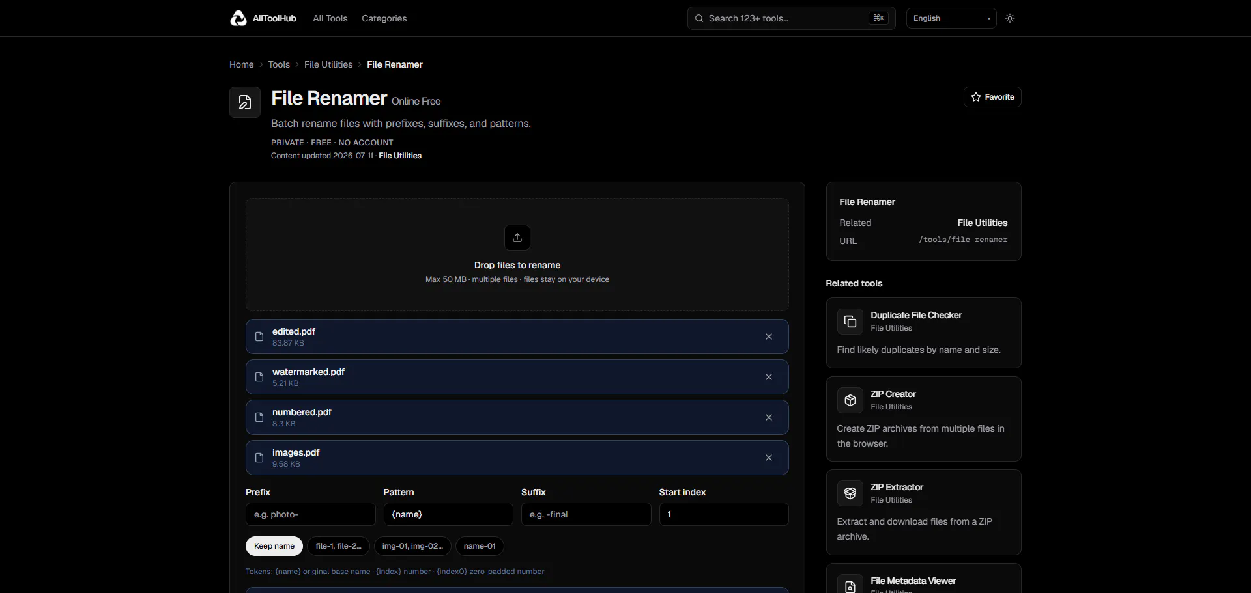Select the name-01 preset
The image size is (1251, 593).
[480, 546]
